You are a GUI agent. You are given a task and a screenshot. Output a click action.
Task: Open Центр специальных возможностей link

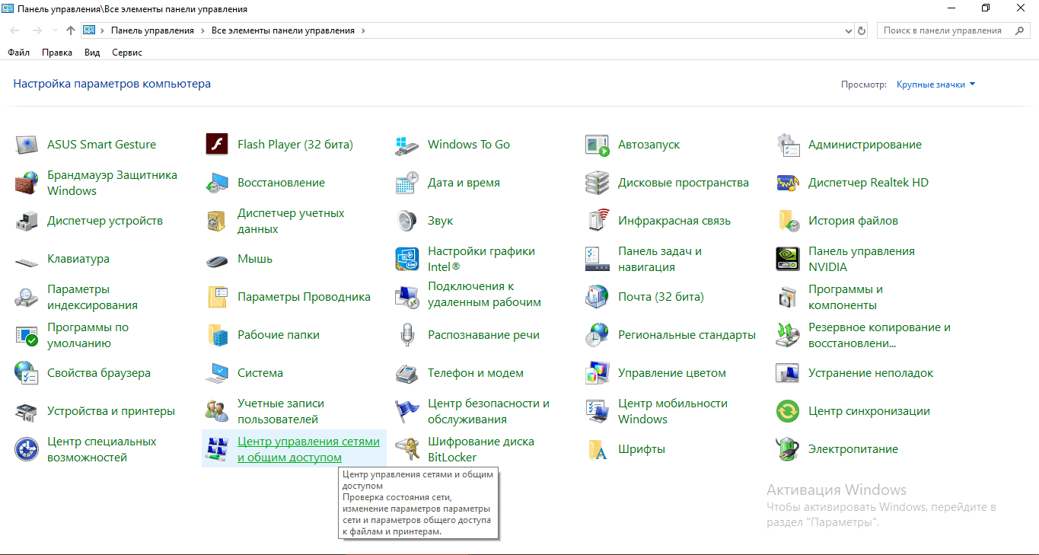[x=102, y=449]
